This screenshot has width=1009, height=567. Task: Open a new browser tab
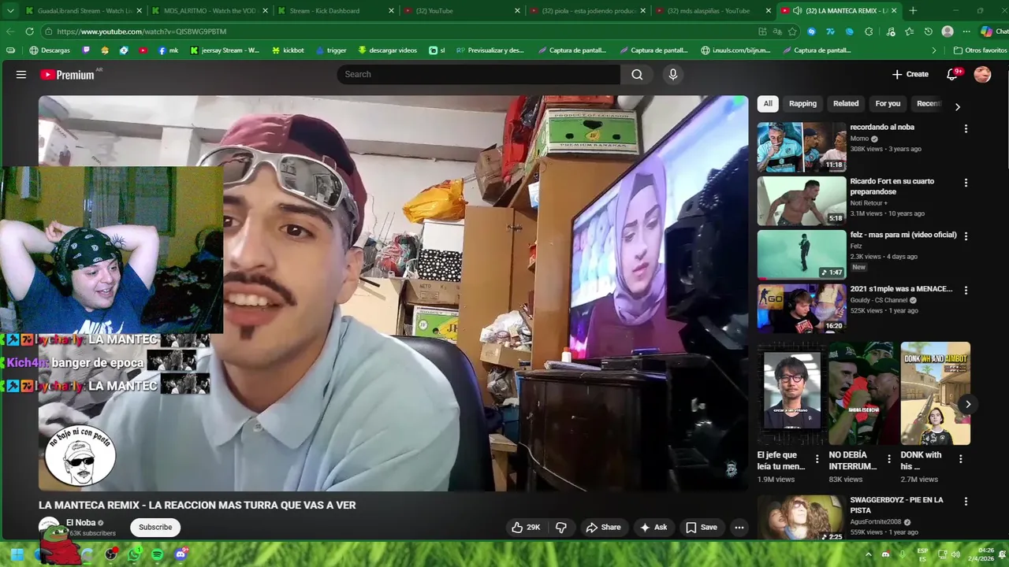tap(913, 10)
